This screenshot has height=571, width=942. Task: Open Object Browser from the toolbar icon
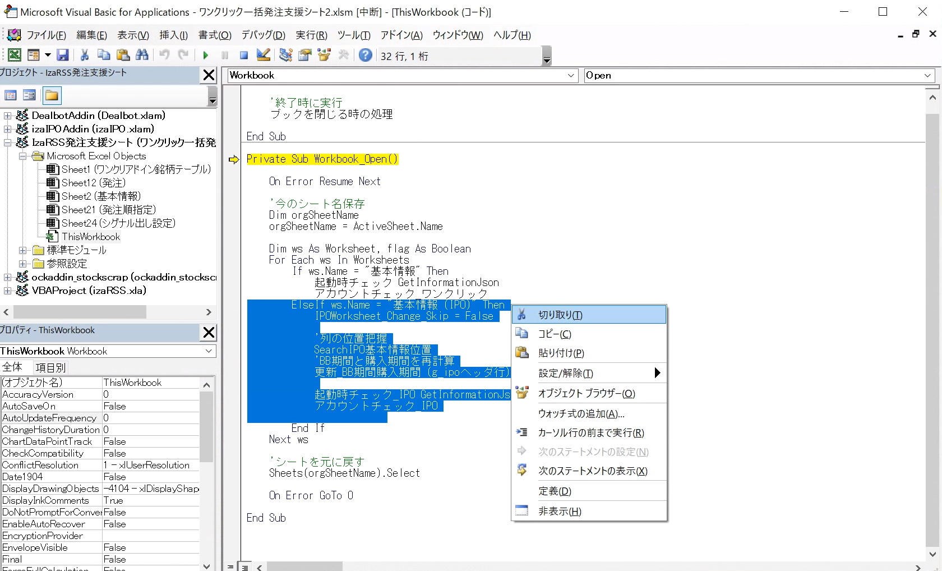tap(324, 55)
